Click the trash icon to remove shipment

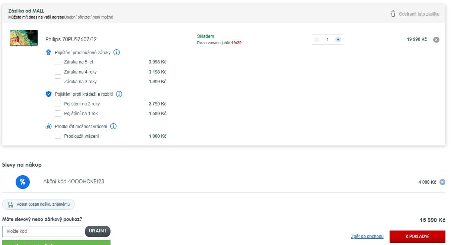pyautogui.click(x=393, y=14)
